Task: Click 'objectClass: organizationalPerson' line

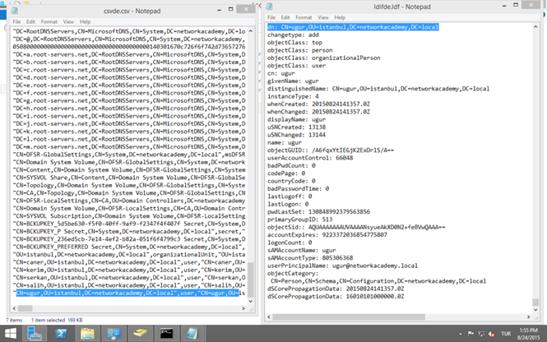Action: click(x=324, y=58)
